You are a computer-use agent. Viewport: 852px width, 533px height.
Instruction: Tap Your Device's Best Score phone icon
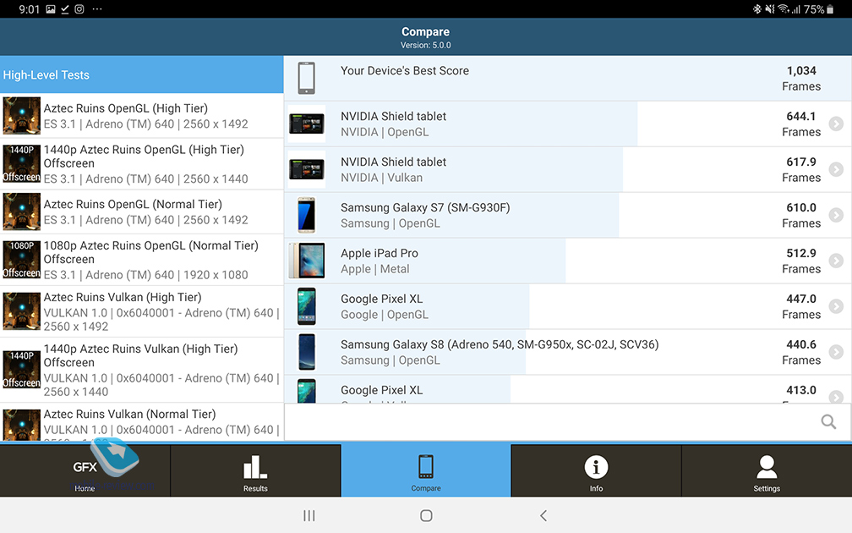click(x=307, y=79)
